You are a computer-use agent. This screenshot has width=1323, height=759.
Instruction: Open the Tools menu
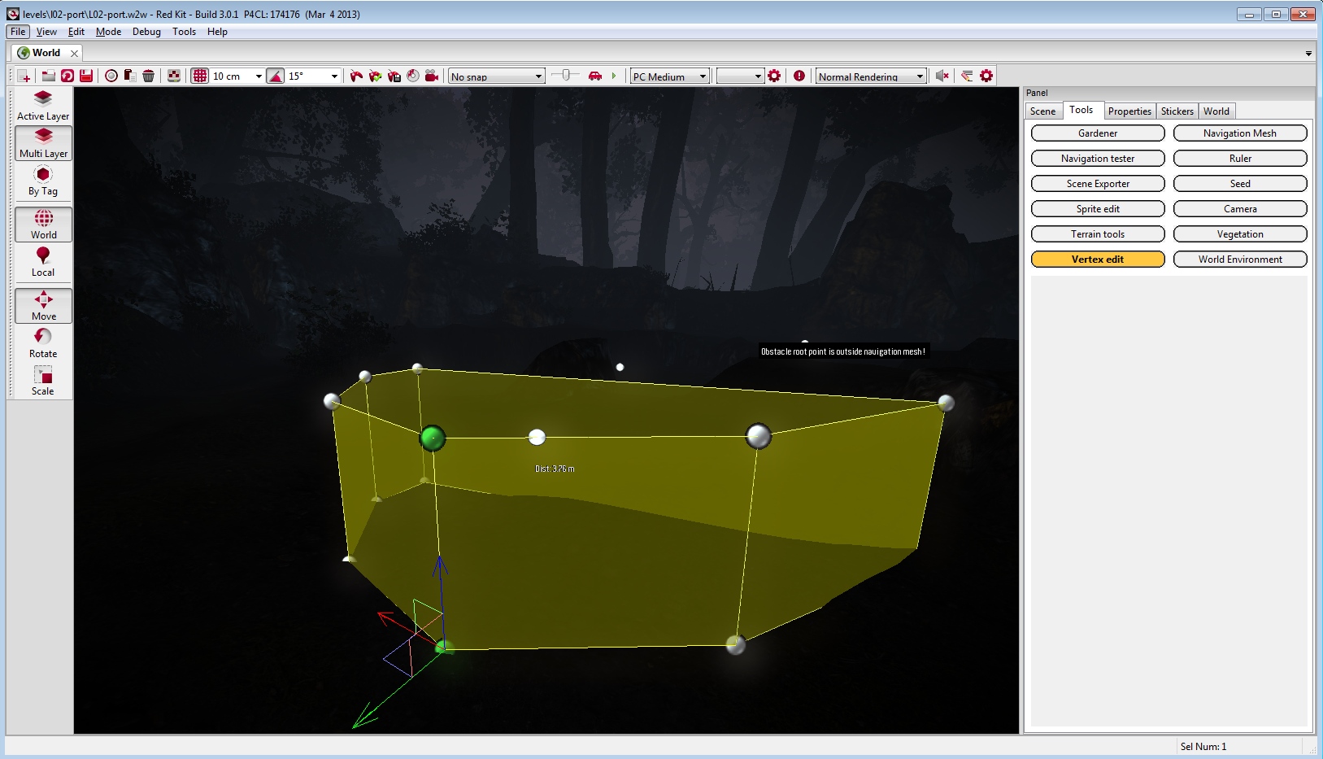184,32
